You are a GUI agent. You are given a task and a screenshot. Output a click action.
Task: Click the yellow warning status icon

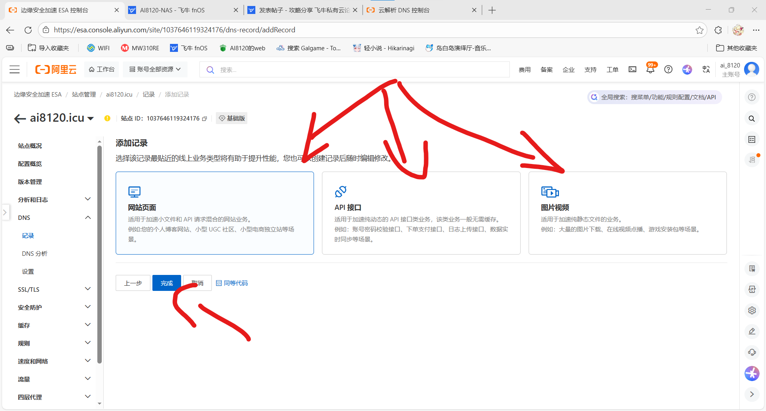(107, 118)
